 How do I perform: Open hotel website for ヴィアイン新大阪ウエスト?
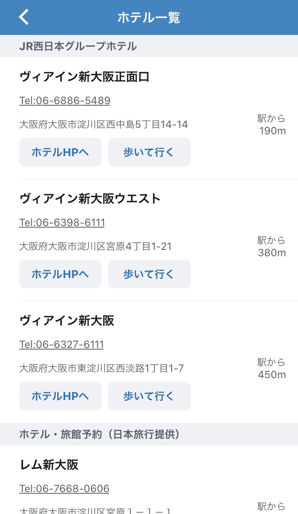tap(60, 274)
